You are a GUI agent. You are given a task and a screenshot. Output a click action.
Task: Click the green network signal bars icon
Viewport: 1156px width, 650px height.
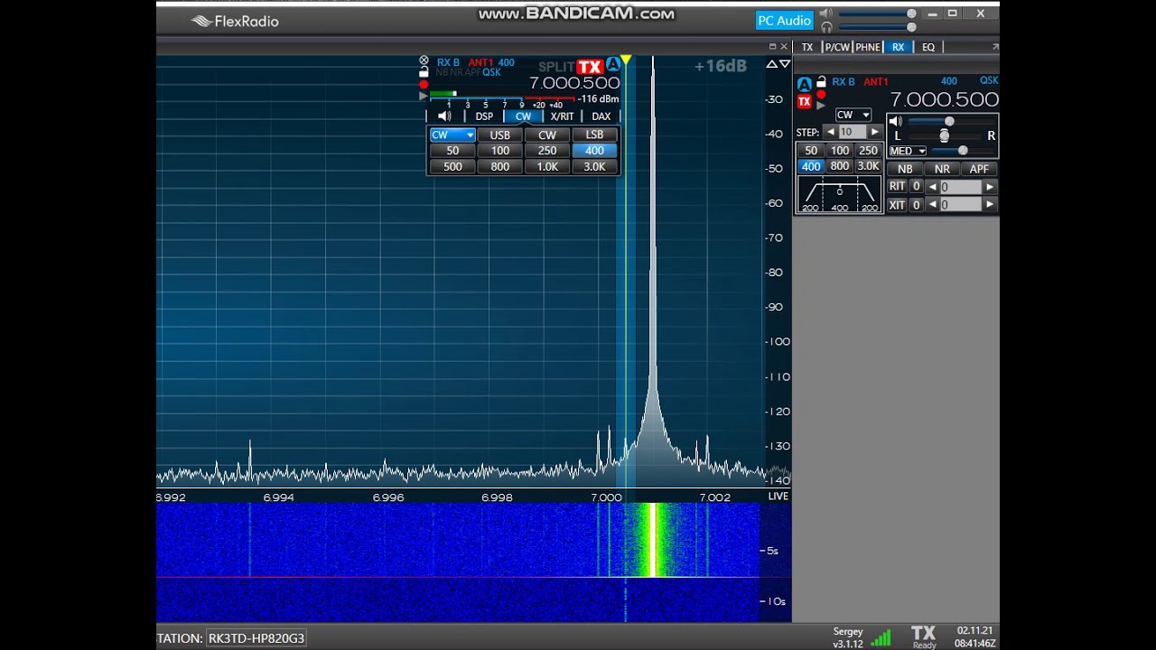point(881,638)
